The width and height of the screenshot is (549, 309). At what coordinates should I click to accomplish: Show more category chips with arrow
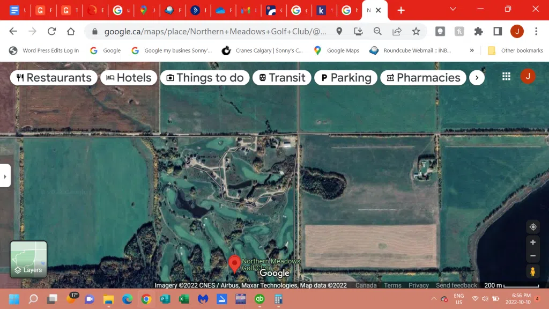click(x=477, y=78)
